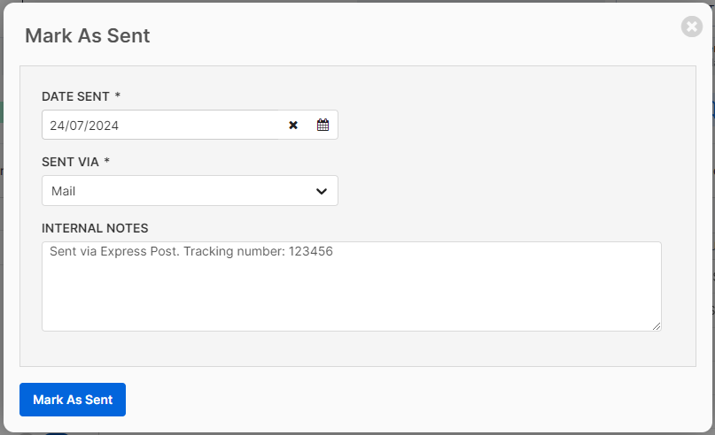Click empty space below the notes text
This screenshot has height=435, width=715.
pos(351,301)
